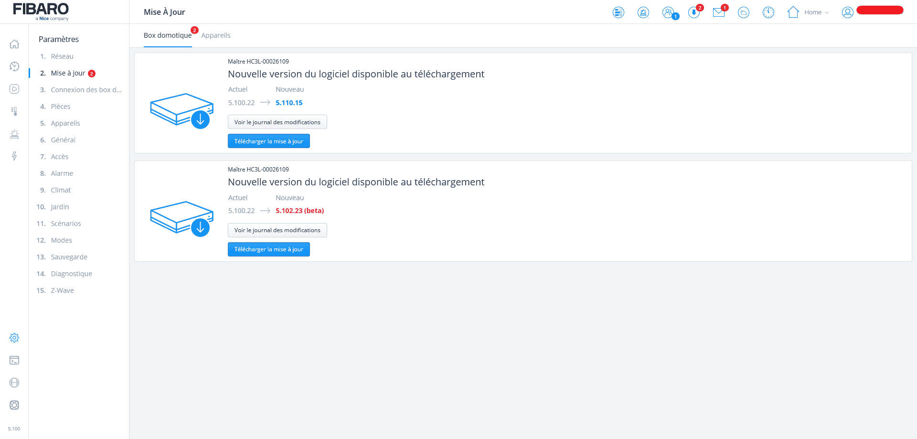This screenshot has height=439, width=917.
Task: Open Réseau in the Paramètres menu
Action: pos(62,56)
